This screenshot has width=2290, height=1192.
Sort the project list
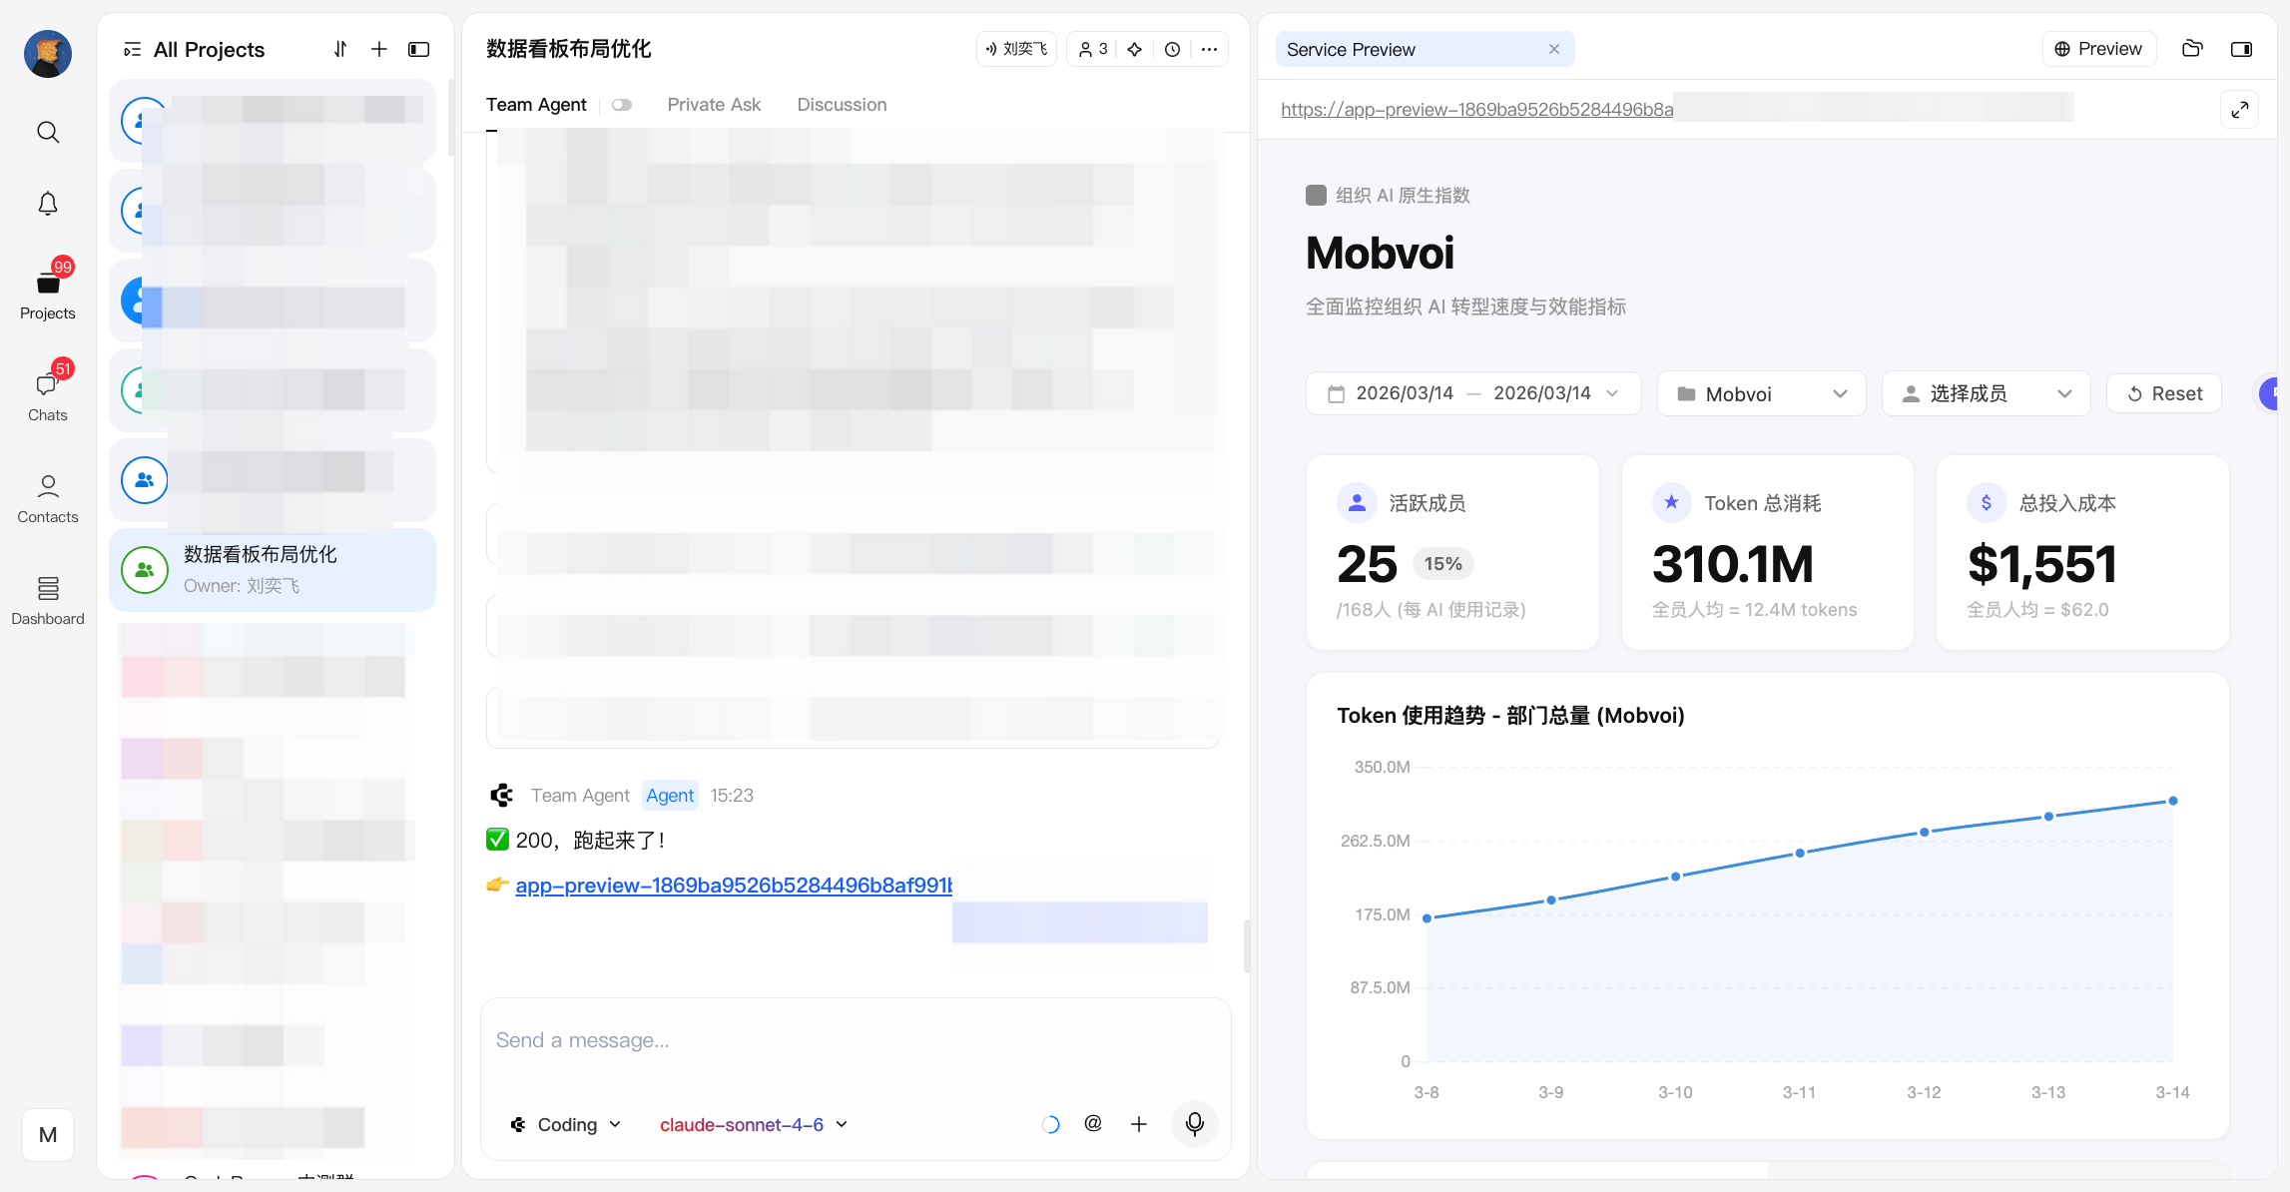click(340, 49)
